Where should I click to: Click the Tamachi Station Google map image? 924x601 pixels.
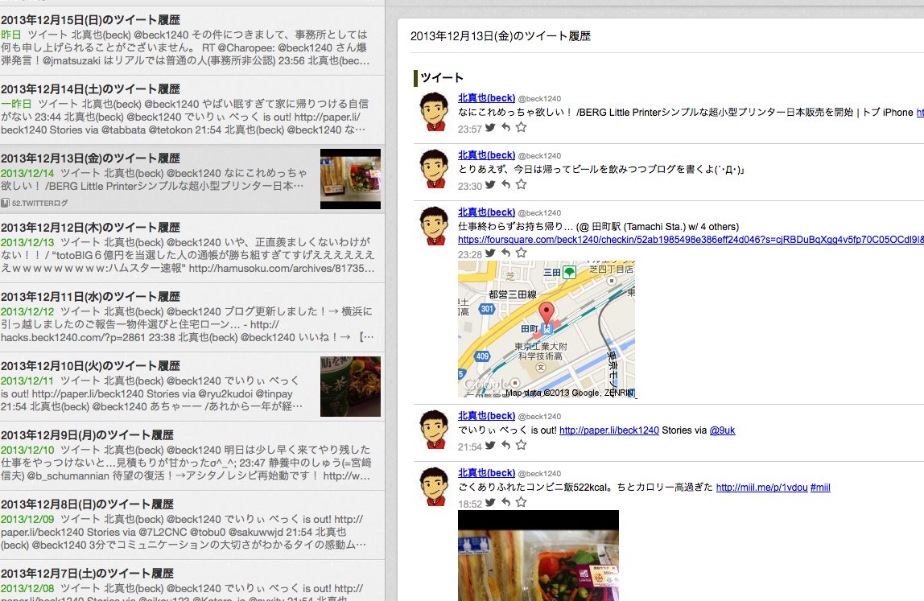point(547,329)
